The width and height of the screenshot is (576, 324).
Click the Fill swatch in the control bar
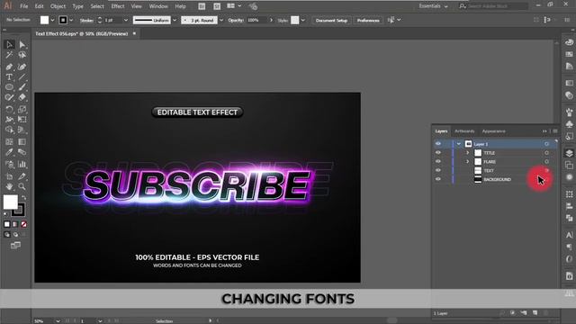[44, 20]
